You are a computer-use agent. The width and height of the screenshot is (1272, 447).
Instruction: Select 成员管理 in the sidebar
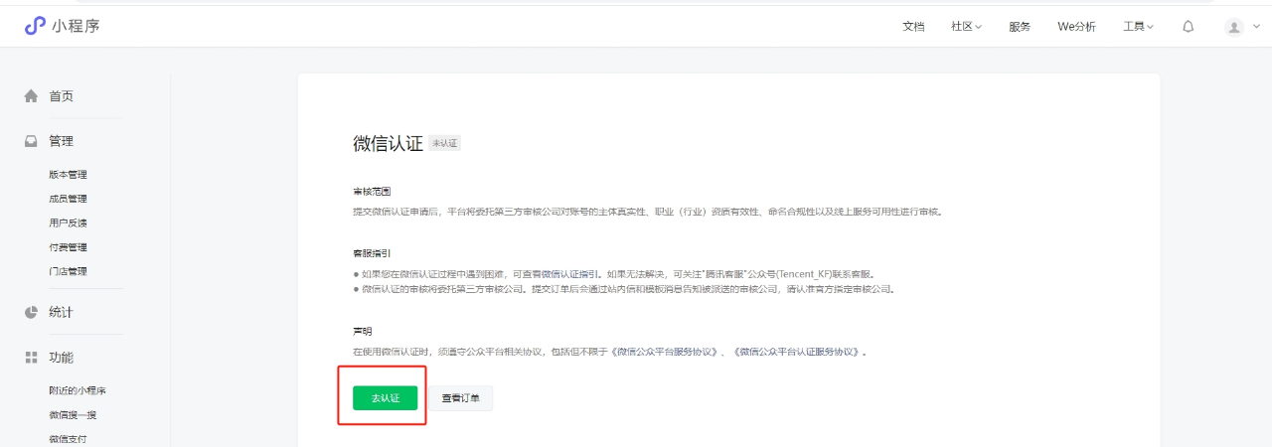pyautogui.click(x=68, y=199)
